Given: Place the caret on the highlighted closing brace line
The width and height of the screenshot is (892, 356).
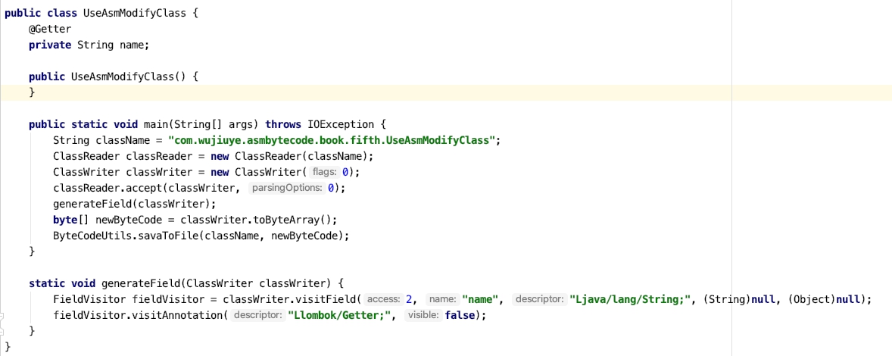Looking at the screenshot, I should click(446, 92).
